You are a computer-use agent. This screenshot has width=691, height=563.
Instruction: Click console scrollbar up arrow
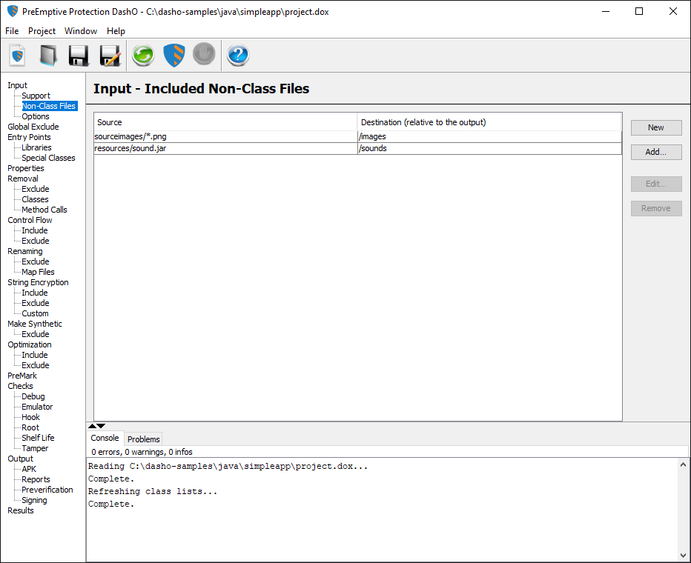click(x=683, y=464)
